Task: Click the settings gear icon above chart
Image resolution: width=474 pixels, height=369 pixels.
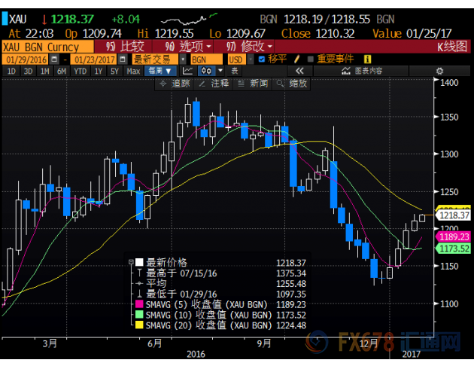Action: [439, 70]
